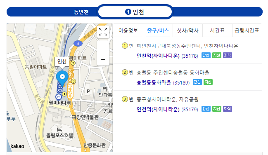Click 한중문화관 label on the map
This screenshot has height=155, width=268.
pos(95,145)
